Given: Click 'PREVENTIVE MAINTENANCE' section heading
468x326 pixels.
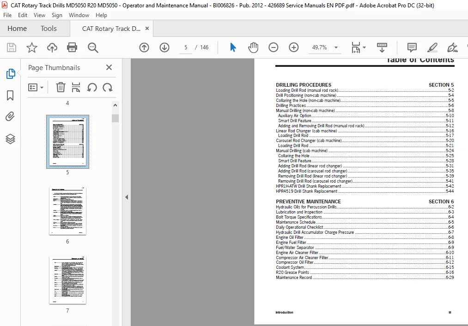Looking at the screenshot, I should (x=308, y=202).
